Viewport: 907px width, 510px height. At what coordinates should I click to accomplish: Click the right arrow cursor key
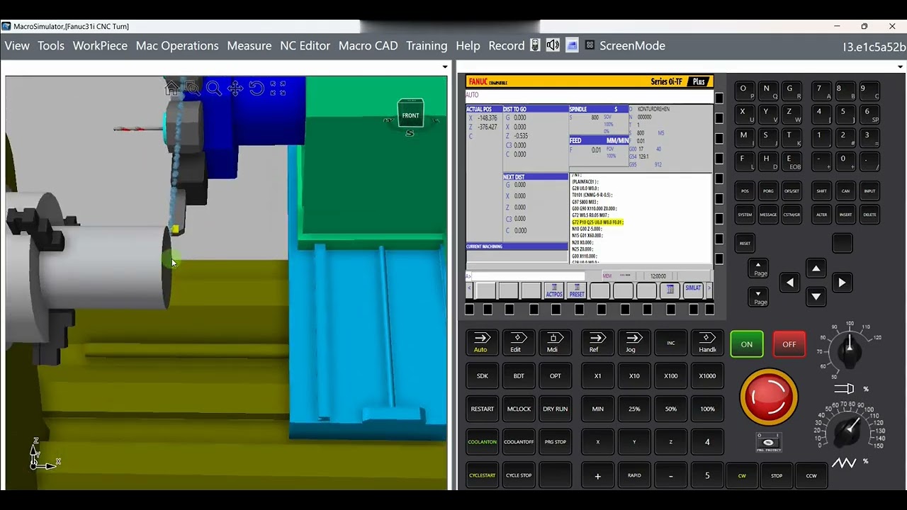(x=842, y=283)
